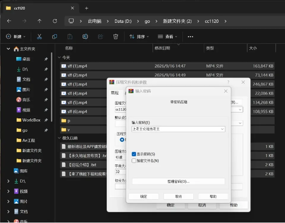Screen dimensions: 285x223
Task: Open 音乐 pinned item in sidebar
Action: (26, 100)
